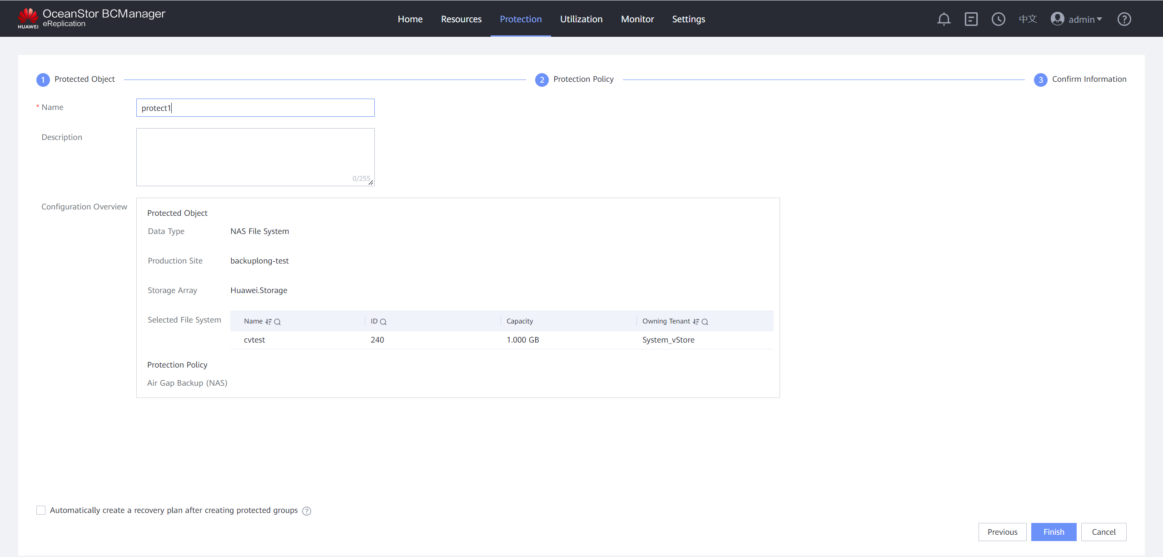Enable automatically create recovery plan checkbox
This screenshot has width=1163, height=557.
41,510
